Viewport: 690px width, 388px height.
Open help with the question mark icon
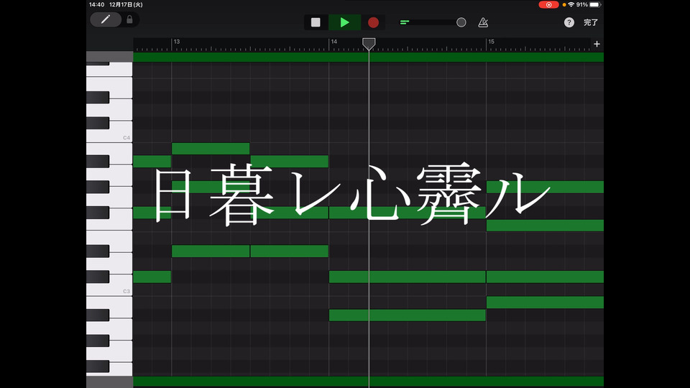(x=569, y=22)
